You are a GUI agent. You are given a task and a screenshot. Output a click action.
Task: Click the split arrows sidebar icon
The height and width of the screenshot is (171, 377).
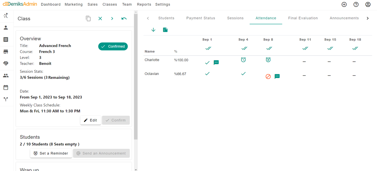pyautogui.click(x=6, y=99)
